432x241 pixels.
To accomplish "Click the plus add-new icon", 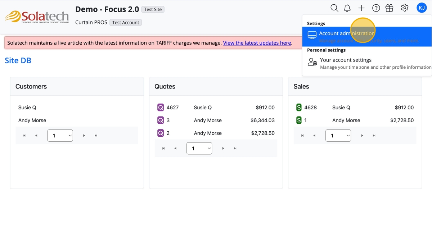I will pos(361,8).
